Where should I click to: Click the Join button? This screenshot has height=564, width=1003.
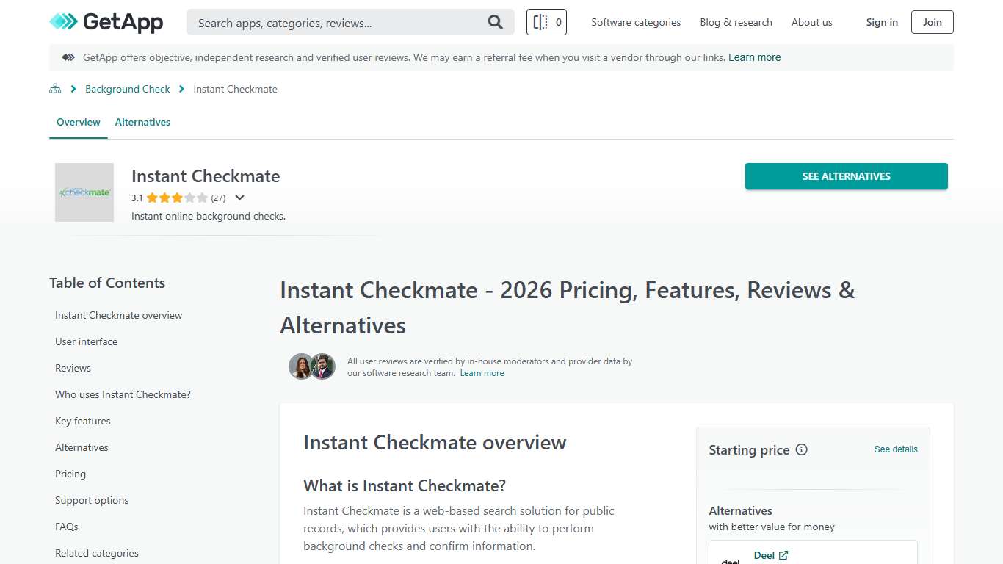tap(931, 22)
